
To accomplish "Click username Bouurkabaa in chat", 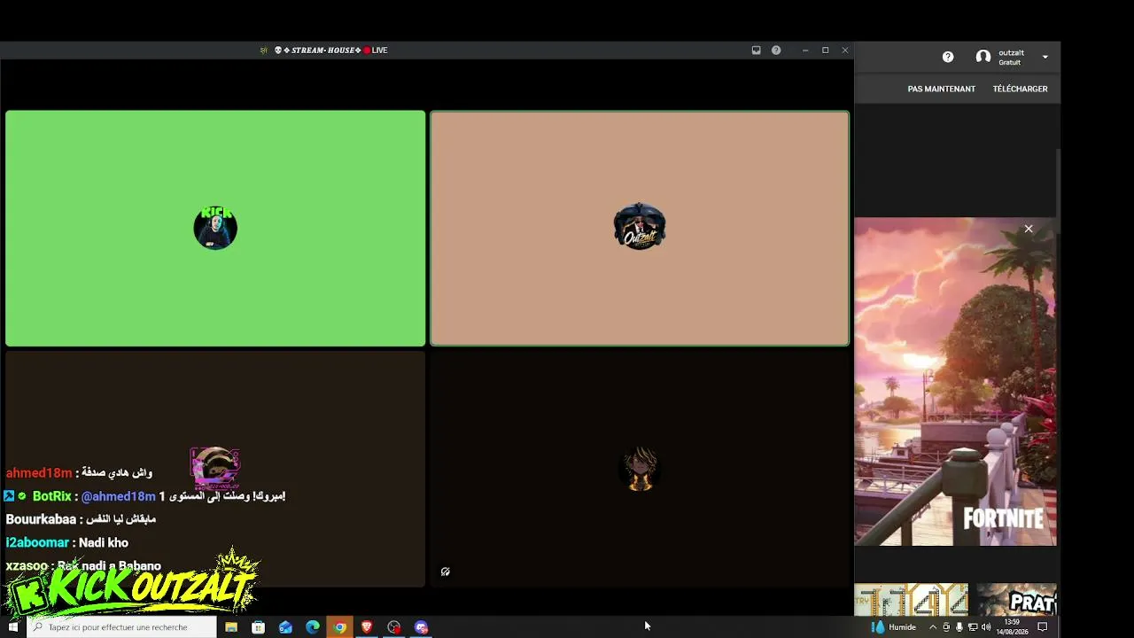I will [41, 519].
